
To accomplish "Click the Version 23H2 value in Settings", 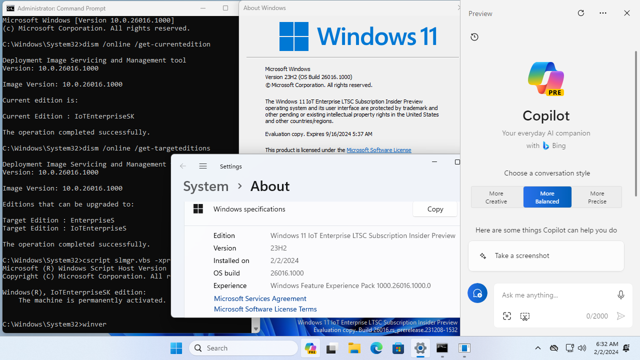I will [x=278, y=248].
